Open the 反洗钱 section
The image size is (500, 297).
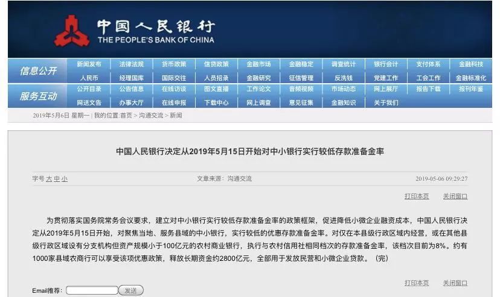coord(343,78)
